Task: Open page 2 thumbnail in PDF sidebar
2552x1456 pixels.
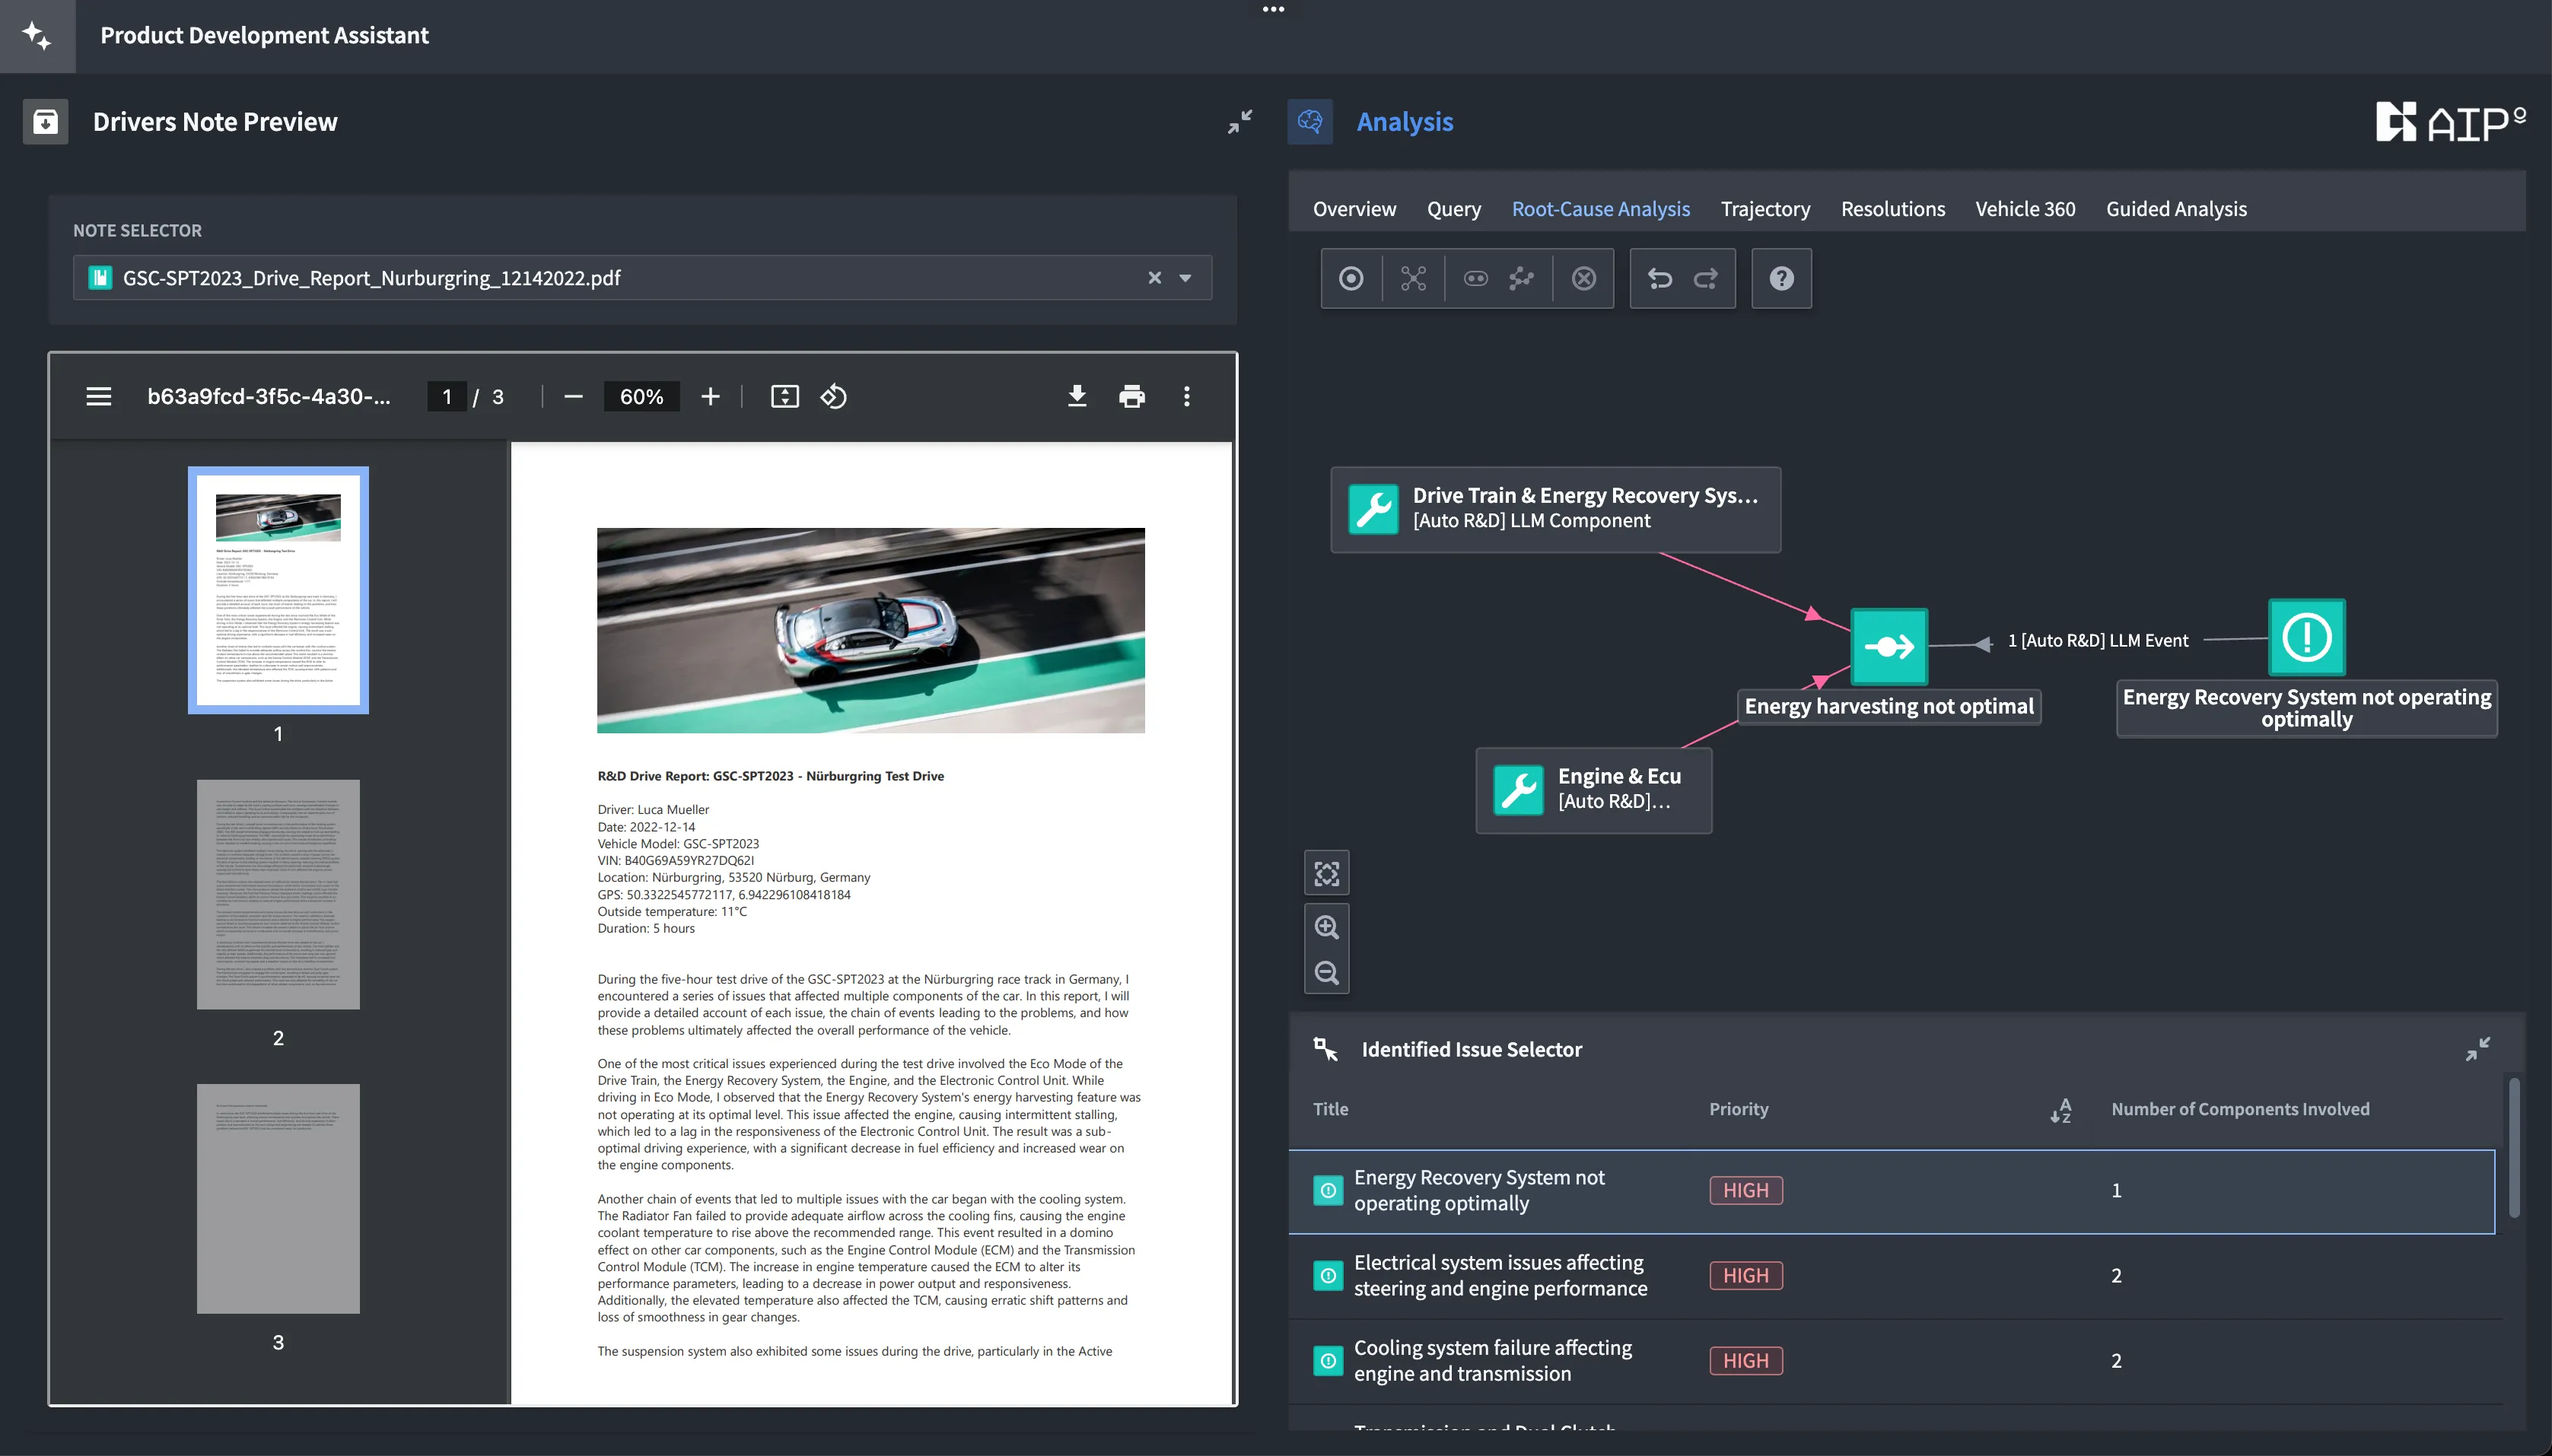Action: click(278, 894)
